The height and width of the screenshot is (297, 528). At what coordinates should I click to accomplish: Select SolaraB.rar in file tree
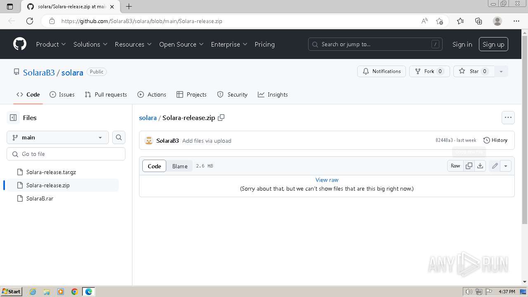click(40, 198)
